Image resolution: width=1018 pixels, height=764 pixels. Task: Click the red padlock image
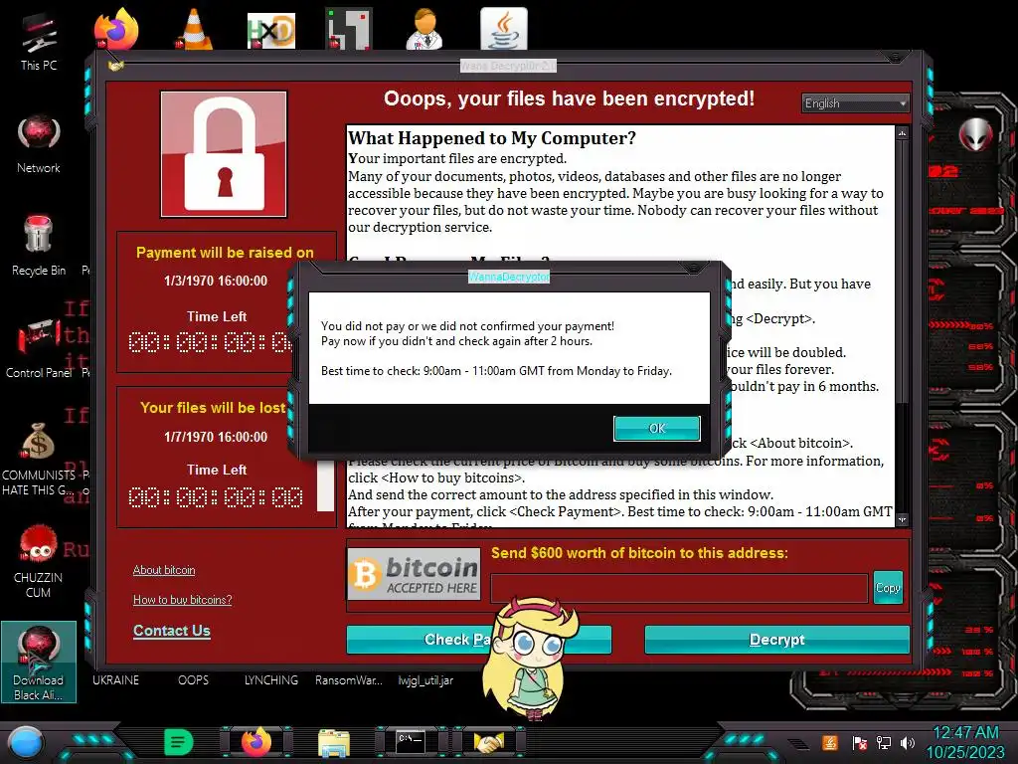coord(224,154)
